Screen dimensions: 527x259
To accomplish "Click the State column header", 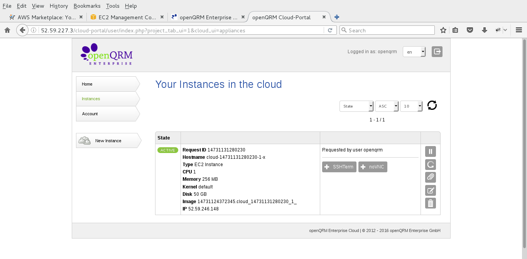I will click(164, 138).
